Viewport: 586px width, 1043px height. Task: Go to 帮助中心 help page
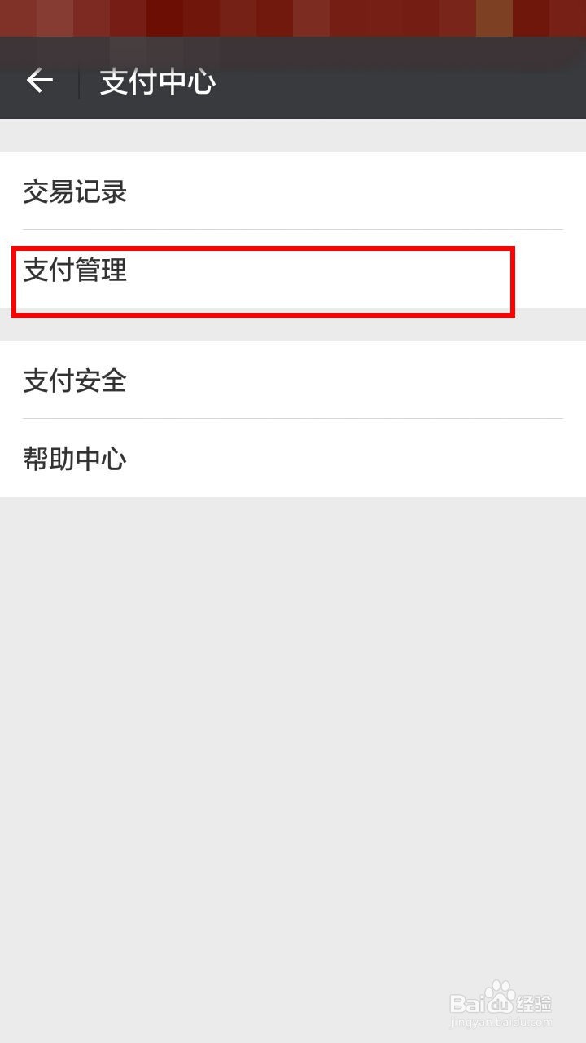pyautogui.click(x=293, y=458)
